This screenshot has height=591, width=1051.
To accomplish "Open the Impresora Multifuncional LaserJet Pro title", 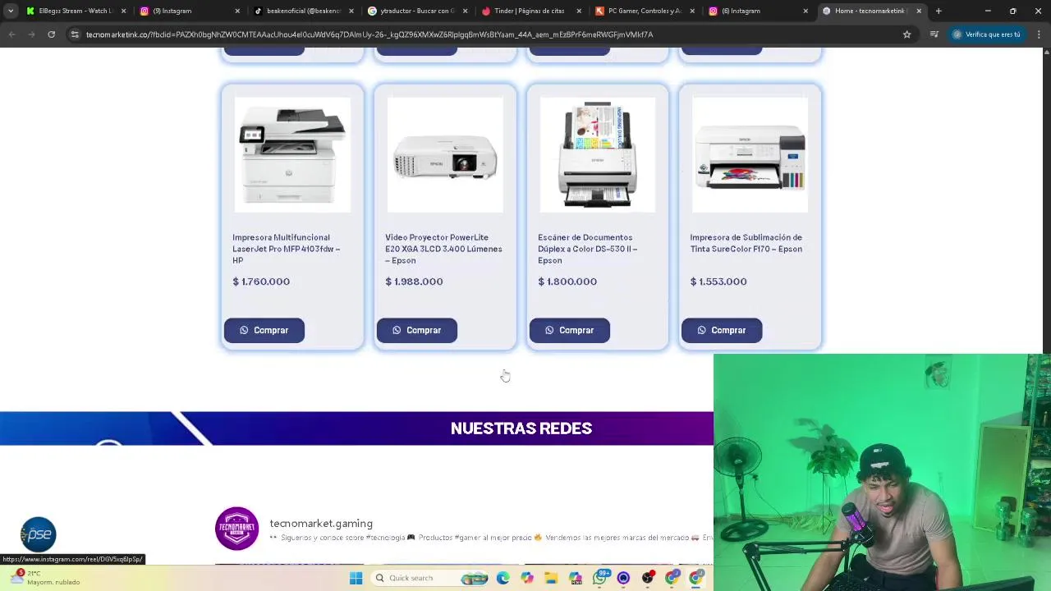I will coord(287,249).
